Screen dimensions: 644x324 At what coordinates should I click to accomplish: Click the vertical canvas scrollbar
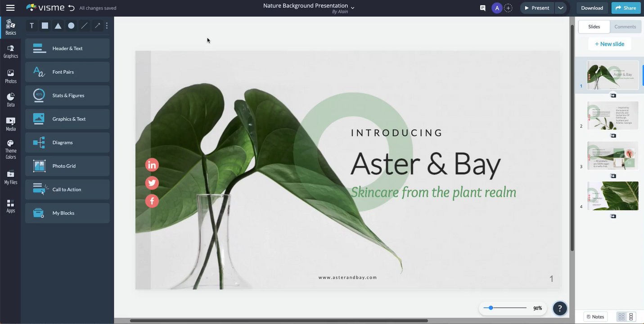(x=572, y=137)
